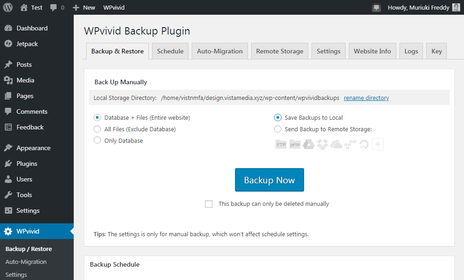Open the Remote Storage tab

280,51
